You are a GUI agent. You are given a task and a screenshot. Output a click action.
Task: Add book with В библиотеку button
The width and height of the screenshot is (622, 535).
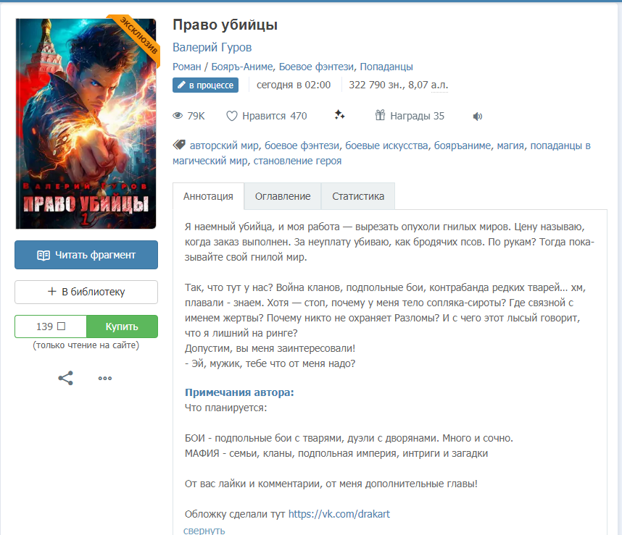(86, 292)
